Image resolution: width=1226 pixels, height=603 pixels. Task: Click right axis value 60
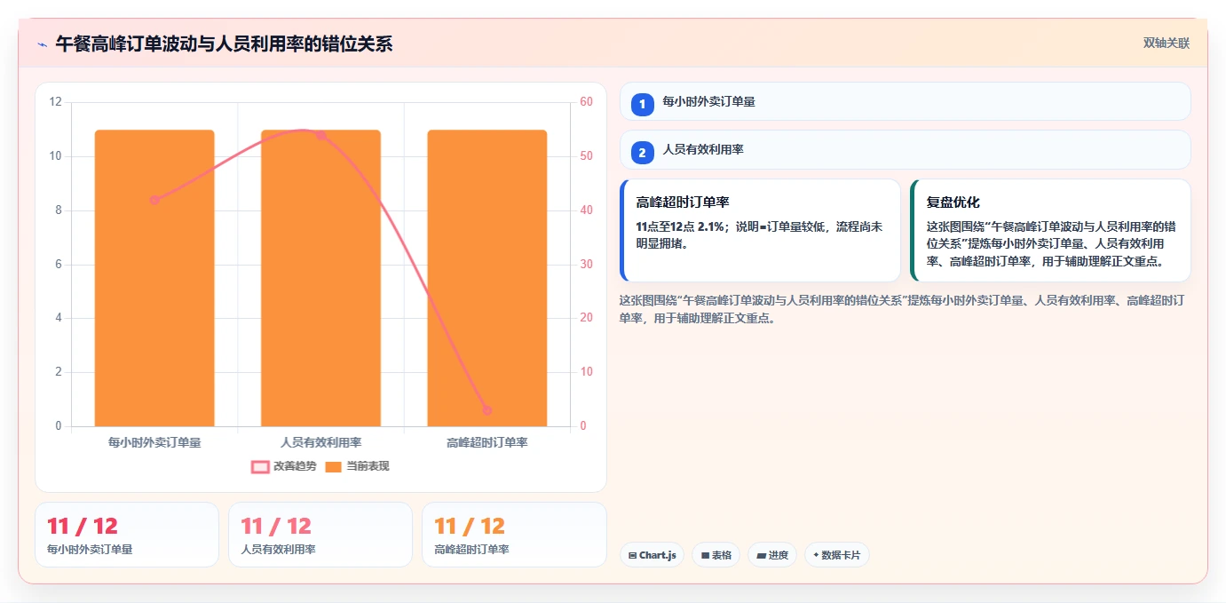(x=586, y=102)
